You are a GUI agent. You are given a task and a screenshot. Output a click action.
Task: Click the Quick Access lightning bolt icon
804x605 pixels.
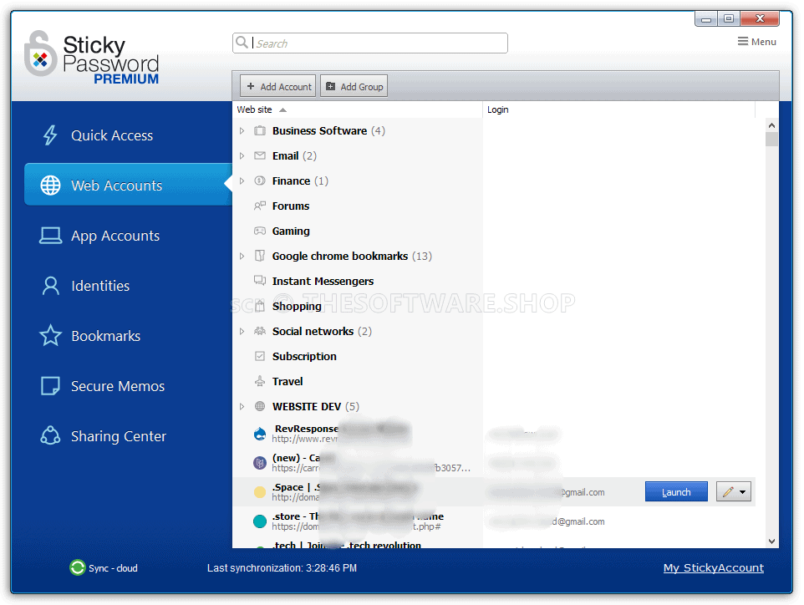click(50, 135)
